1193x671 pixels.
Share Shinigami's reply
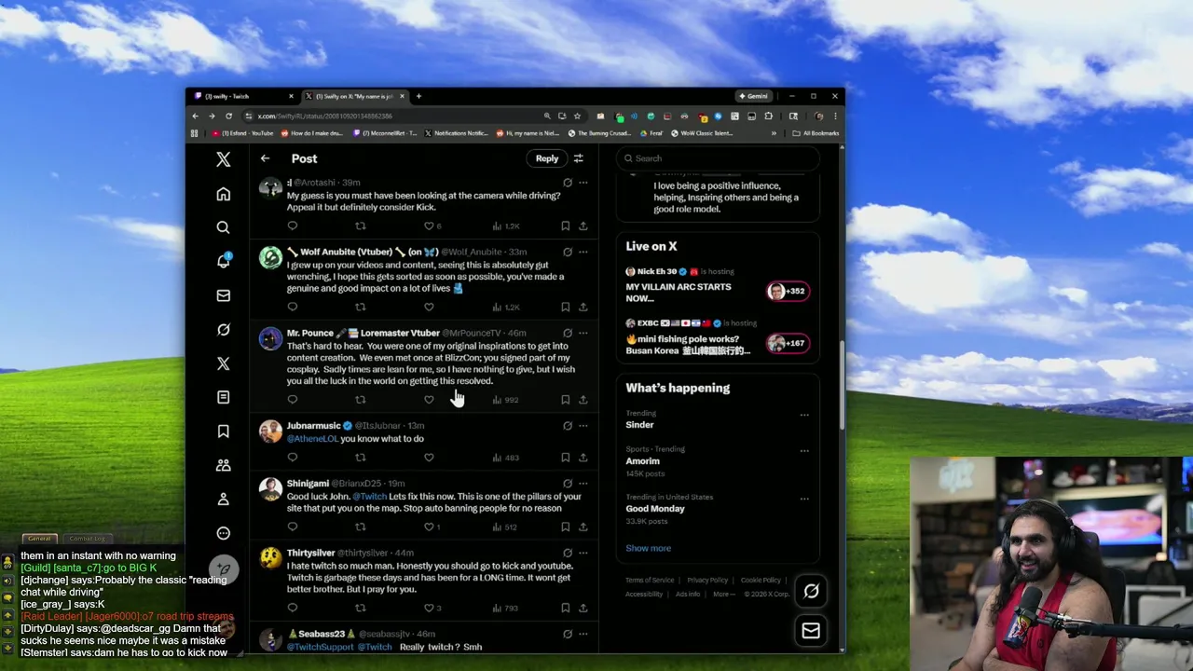coord(583,527)
